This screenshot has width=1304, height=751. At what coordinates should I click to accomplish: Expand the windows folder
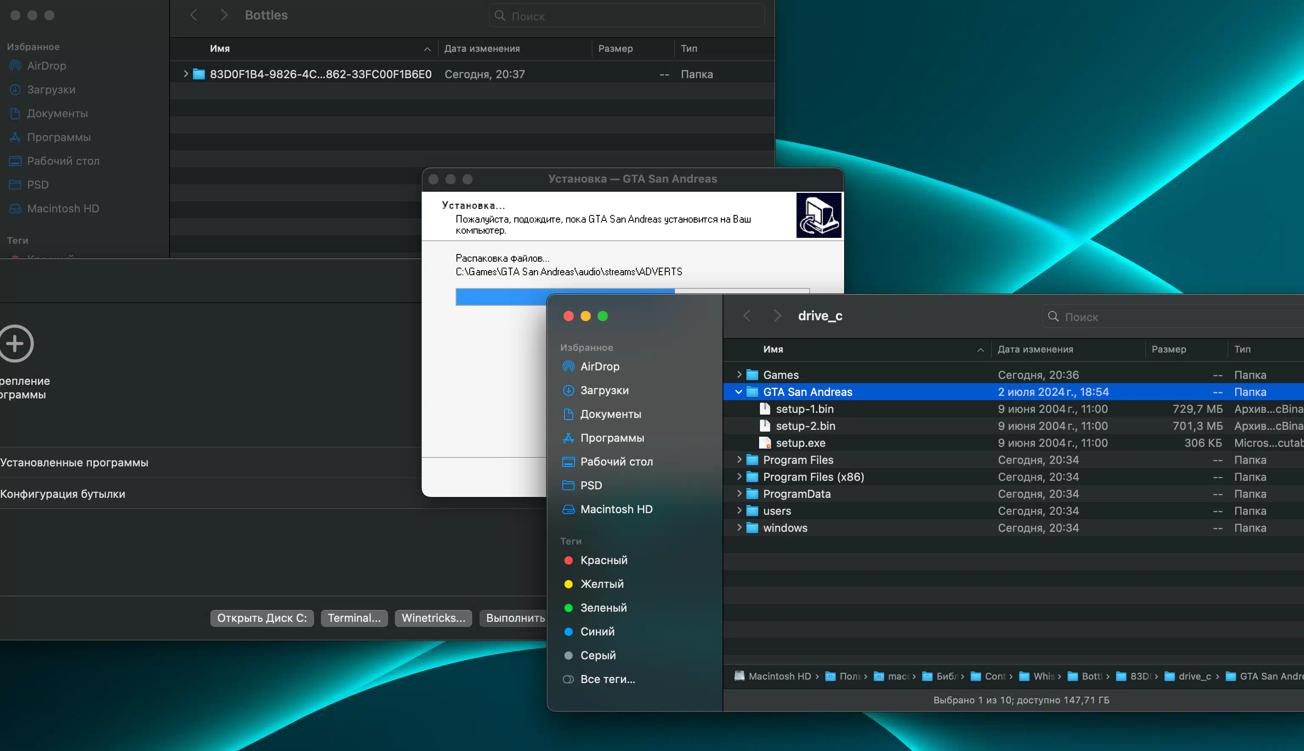pos(739,528)
